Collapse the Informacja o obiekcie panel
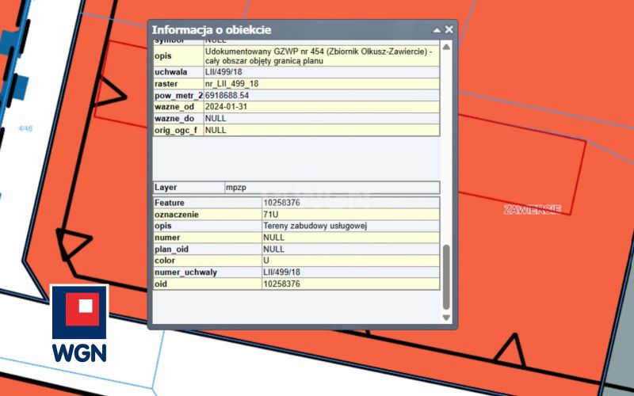This screenshot has width=634, height=396. [x=437, y=30]
